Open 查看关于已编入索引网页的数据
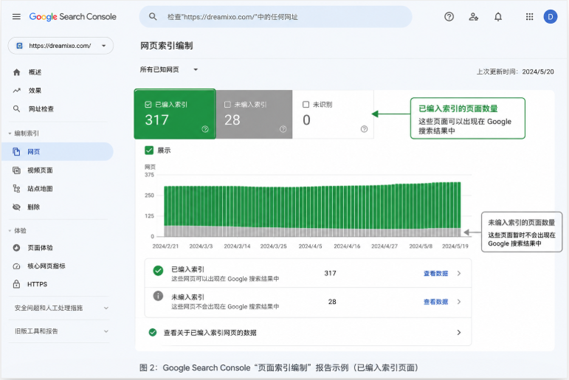569x380 pixels. (x=308, y=333)
